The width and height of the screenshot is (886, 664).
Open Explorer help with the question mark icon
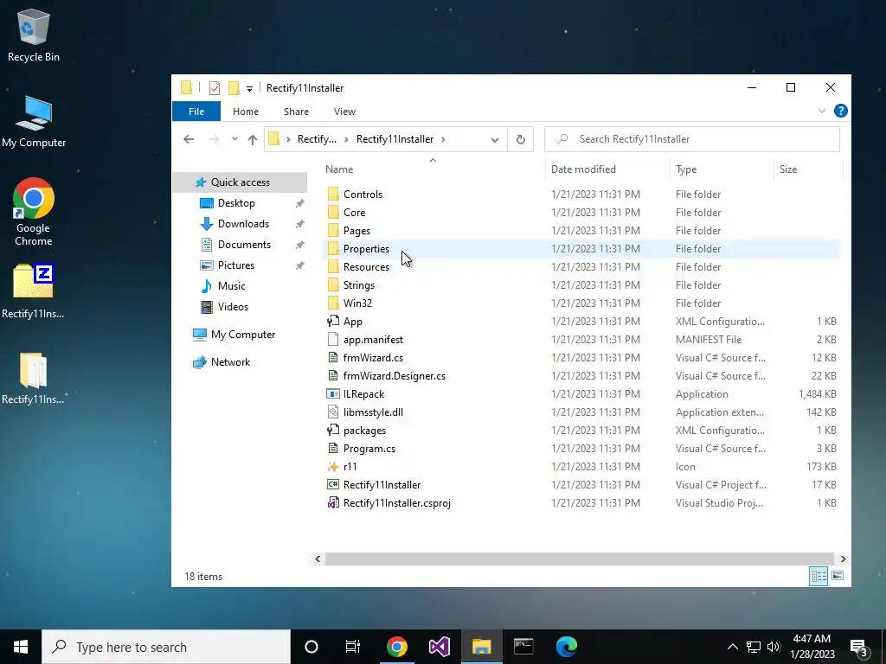[x=840, y=111]
